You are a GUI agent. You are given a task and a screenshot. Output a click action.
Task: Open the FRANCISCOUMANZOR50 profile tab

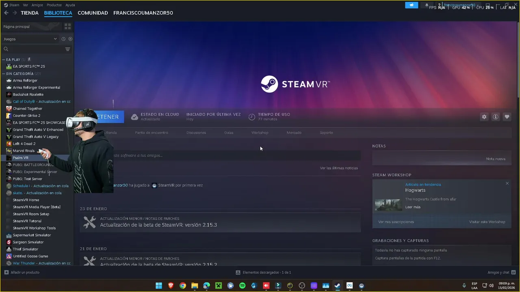(143, 13)
